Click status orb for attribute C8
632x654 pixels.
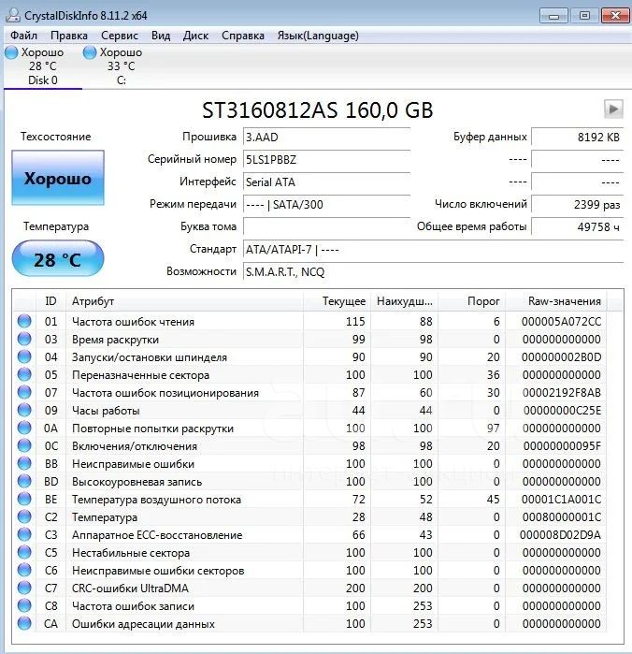pyautogui.click(x=24, y=605)
